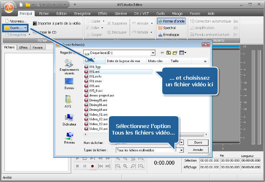This screenshot has width=265, height=182.
Task: Open the Effets ribbon tab
Action: 103,13
